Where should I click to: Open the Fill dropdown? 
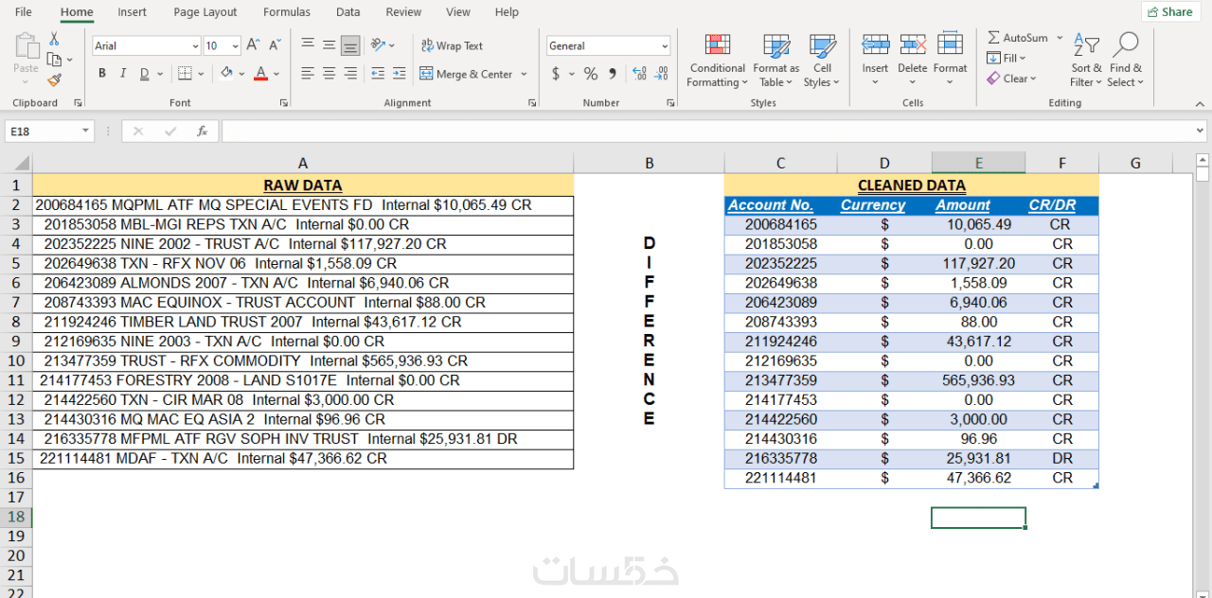pyautogui.click(x=1007, y=58)
